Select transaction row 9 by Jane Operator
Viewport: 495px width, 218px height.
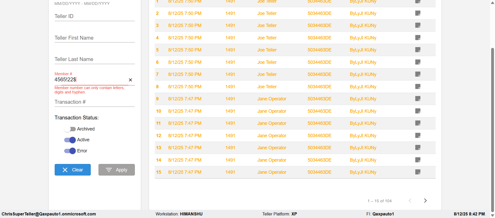click(271, 99)
